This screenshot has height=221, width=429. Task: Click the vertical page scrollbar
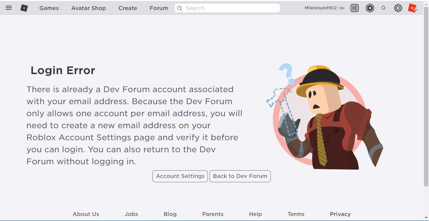426,97
